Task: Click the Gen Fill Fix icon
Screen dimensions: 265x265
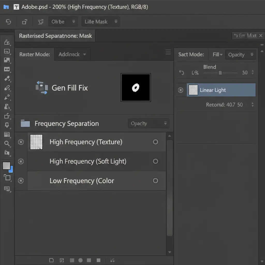Action: [42, 88]
